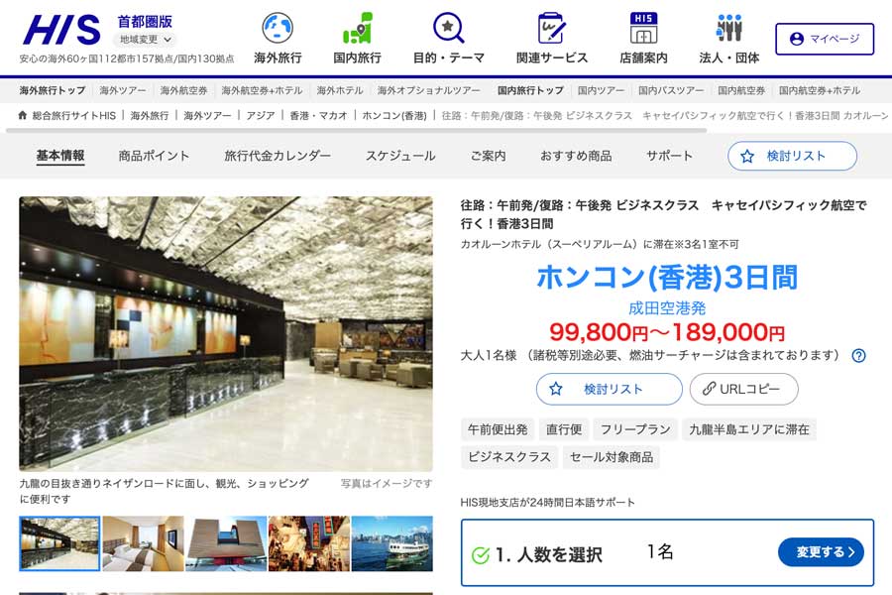Open マイページ button
This screenshot has height=595, width=892.
pyautogui.click(x=825, y=39)
